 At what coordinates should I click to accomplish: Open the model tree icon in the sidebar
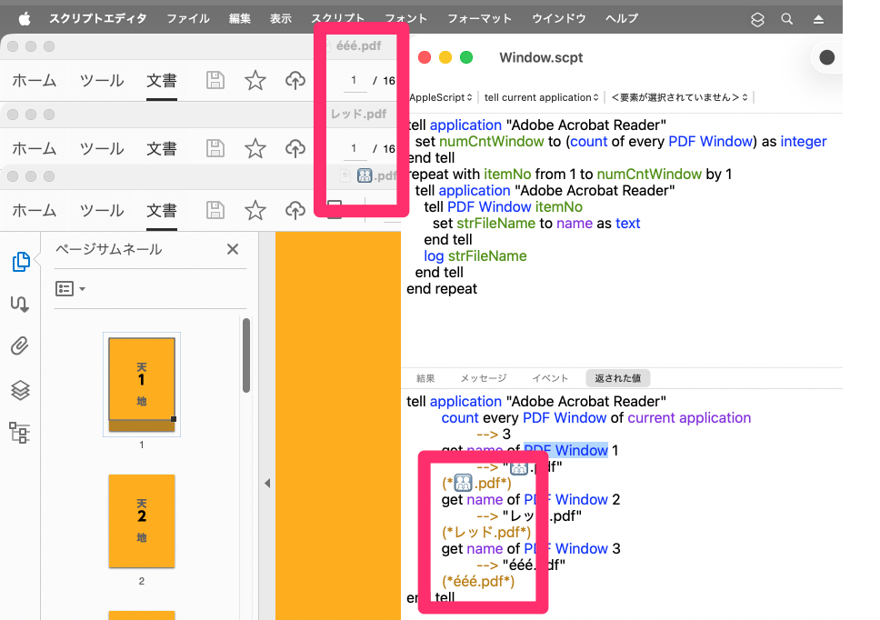(20, 432)
